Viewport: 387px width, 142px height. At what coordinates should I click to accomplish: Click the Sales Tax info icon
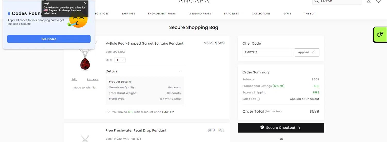(258, 99)
